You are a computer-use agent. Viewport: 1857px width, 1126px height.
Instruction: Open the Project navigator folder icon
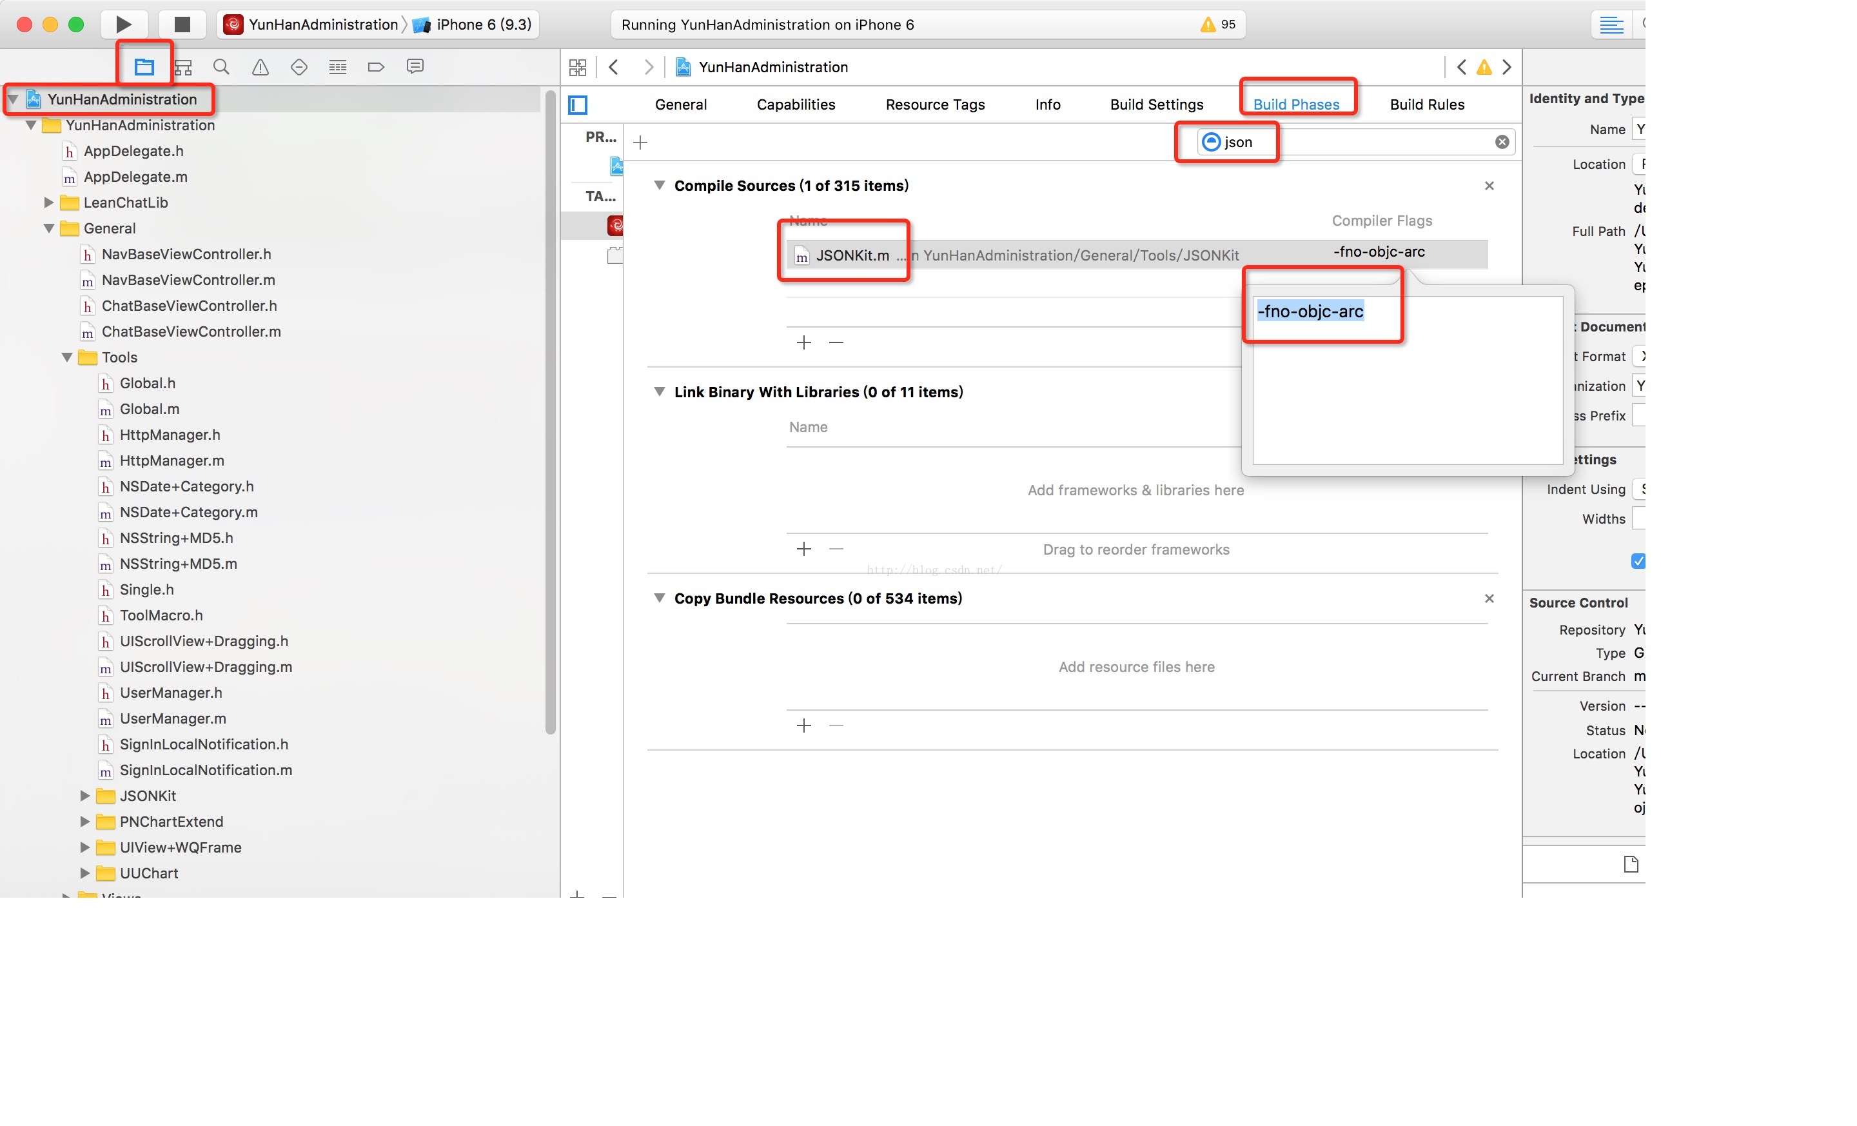[x=144, y=67]
